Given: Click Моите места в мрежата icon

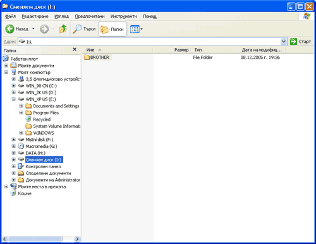Looking at the screenshot, I should 13,186.
